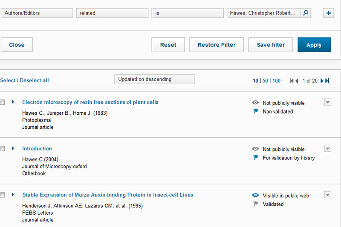Go to next results page
The image size is (341, 227).
322,81
